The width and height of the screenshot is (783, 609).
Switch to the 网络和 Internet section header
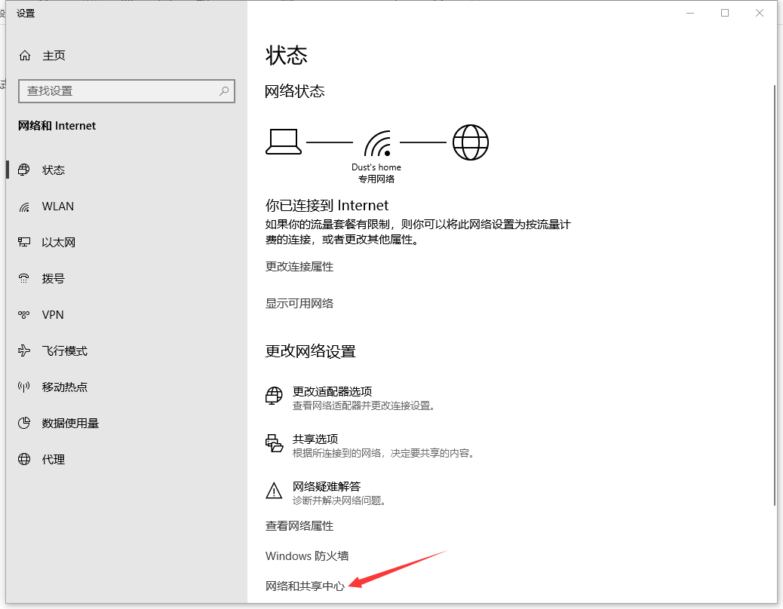[x=57, y=126]
